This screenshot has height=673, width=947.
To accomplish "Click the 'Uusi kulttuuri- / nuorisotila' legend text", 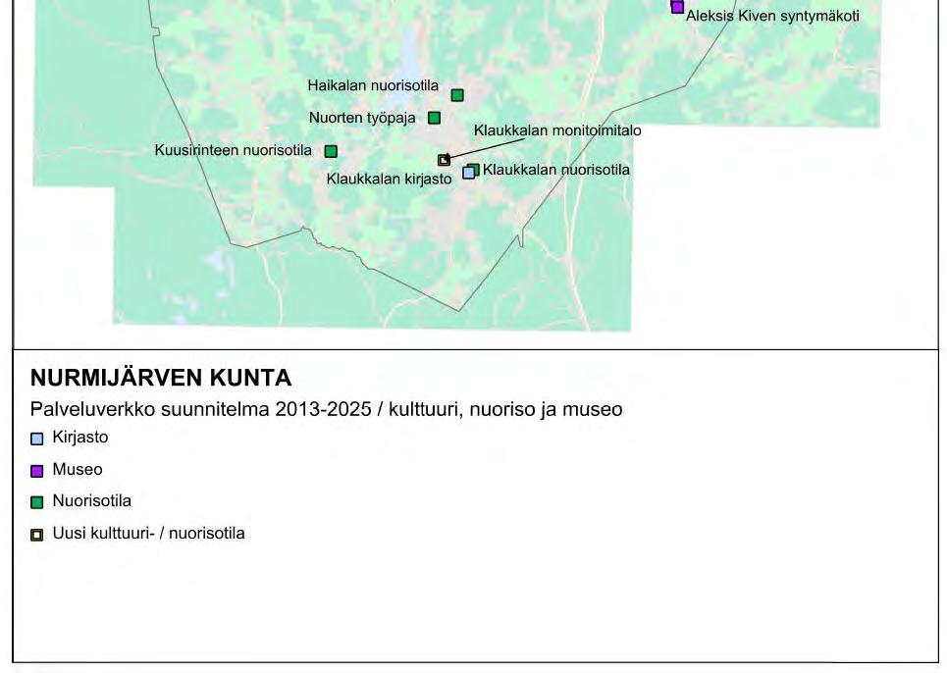I will tap(148, 533).
